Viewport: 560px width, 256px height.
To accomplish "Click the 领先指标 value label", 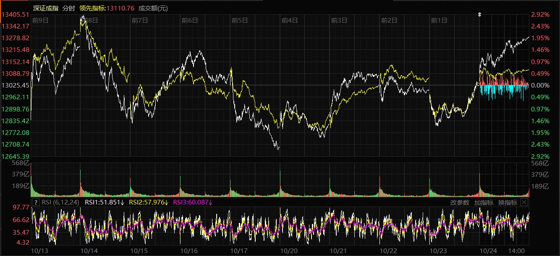I will coord(107,8).
